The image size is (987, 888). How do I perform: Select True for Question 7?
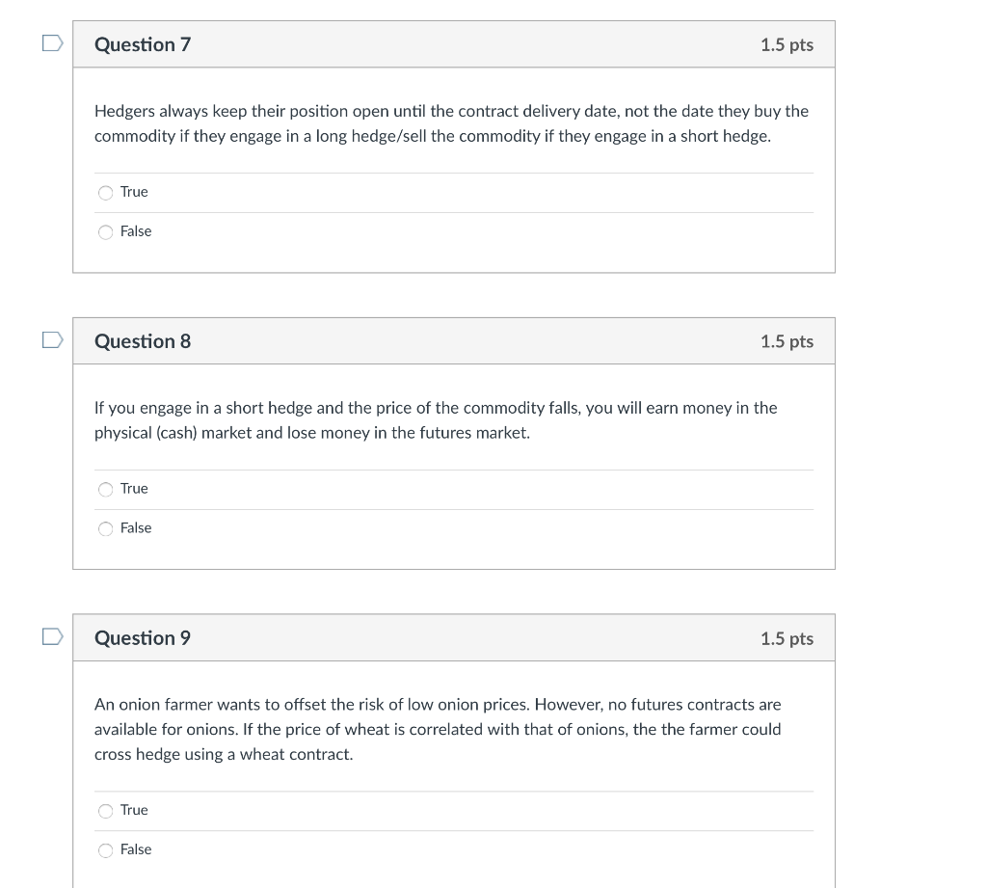pos(105,193)
